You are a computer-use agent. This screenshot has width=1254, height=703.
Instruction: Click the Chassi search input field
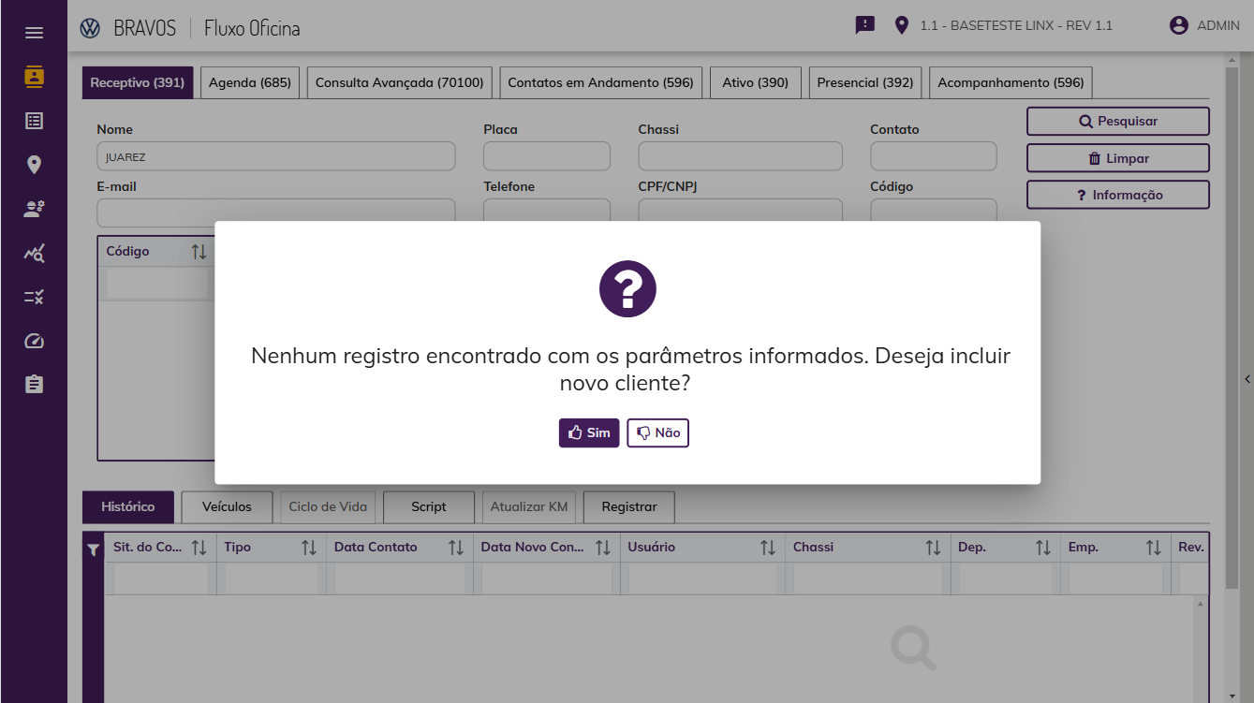[741, 156]
